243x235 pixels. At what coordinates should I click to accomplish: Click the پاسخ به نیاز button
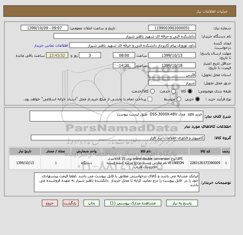click(x=182, y=203)
